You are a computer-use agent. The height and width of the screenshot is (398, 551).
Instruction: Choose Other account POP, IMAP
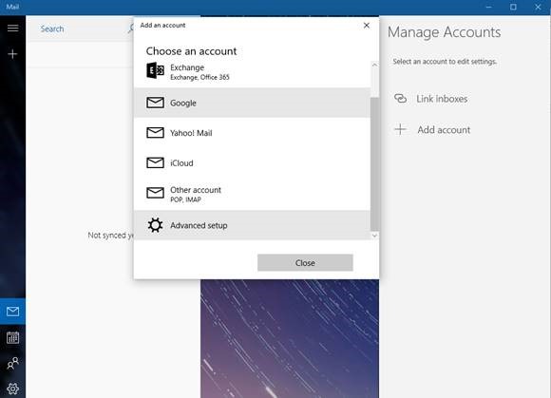(x=252, y=194)
